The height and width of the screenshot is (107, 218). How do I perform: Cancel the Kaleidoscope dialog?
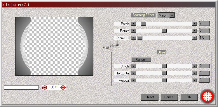point(169,97)
